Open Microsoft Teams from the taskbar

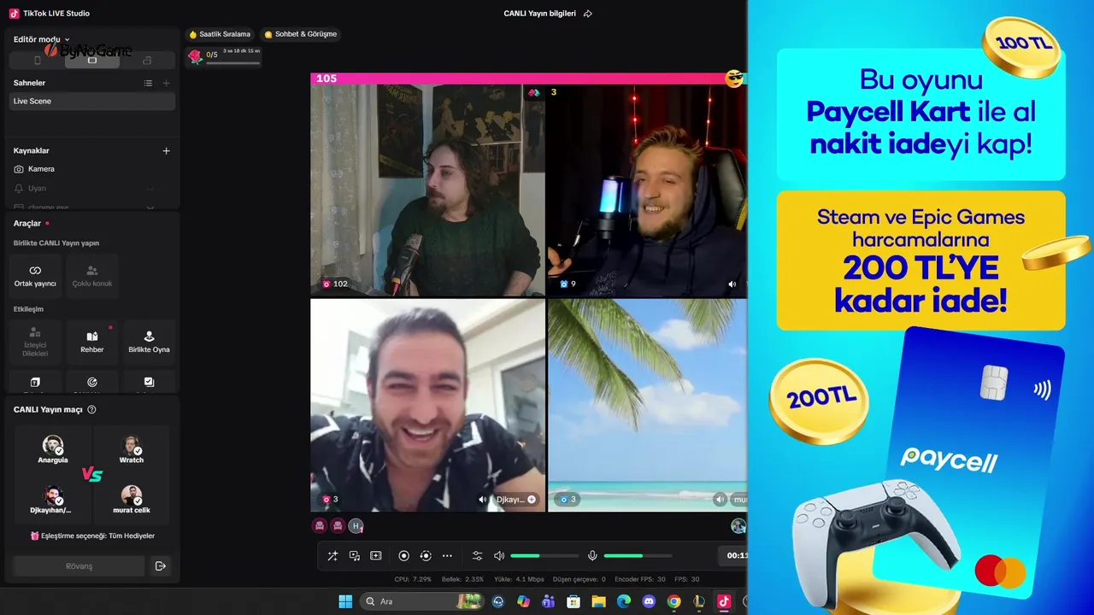(548, 601)
